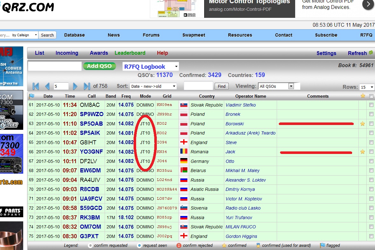Click confirmed star for YO3GNF row

coord(363,152)
